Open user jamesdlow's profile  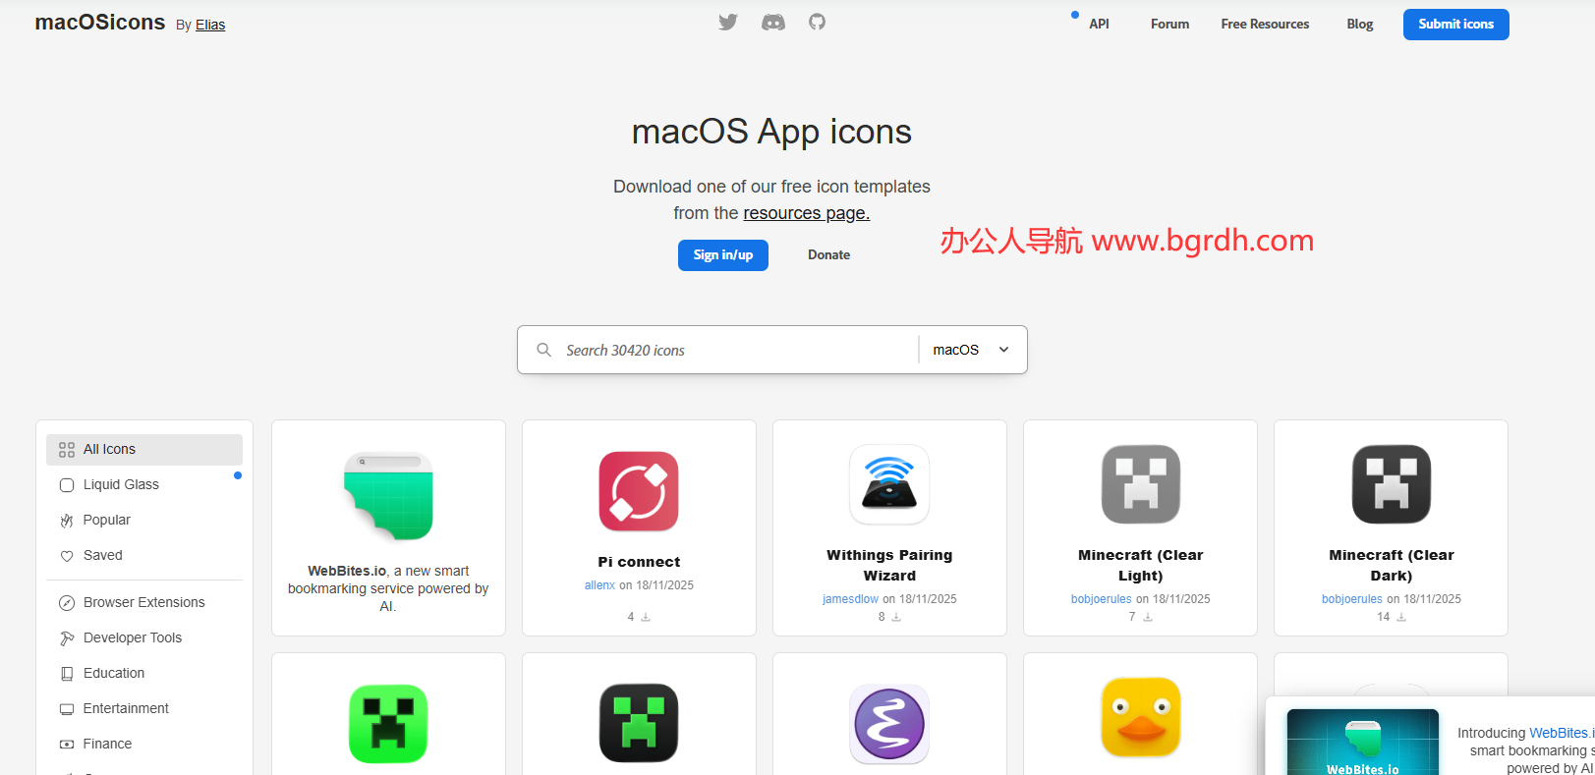tap(850, 599)
